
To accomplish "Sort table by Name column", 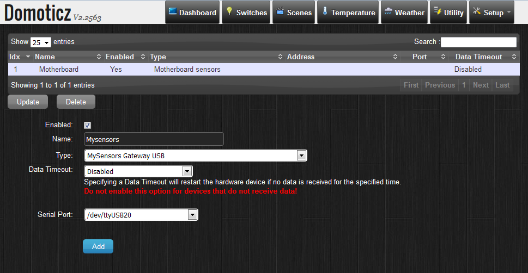I will click(x=68, y=57).
